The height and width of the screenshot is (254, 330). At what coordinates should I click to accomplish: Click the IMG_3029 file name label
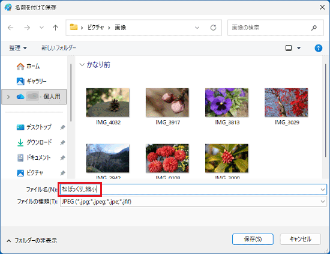pyautogui.click(x=287, y=122)
